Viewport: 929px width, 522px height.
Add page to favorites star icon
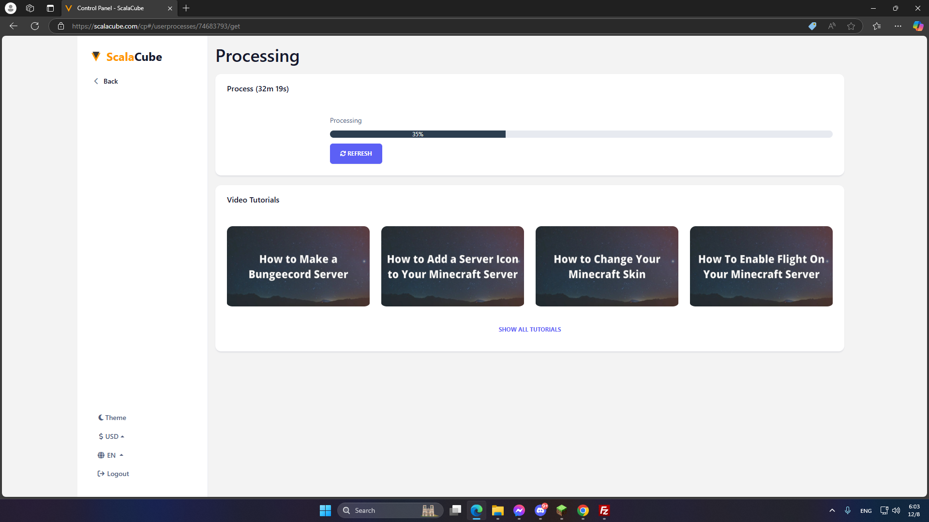(851, 26)
